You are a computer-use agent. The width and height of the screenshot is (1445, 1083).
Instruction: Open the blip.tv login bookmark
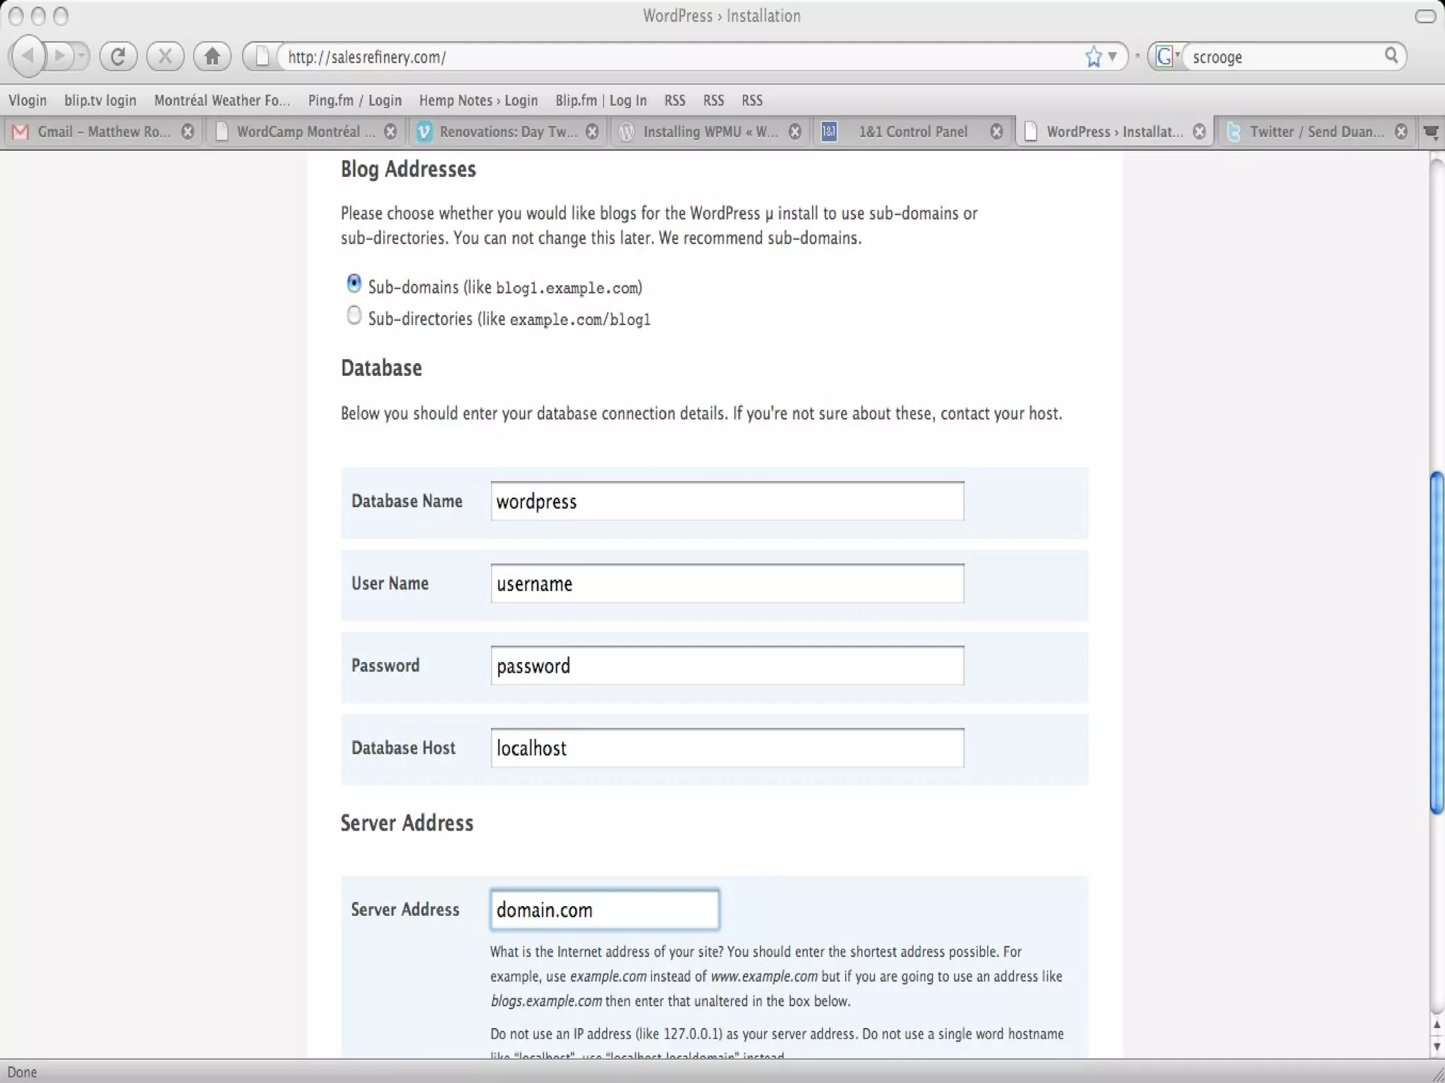point(100,100)
